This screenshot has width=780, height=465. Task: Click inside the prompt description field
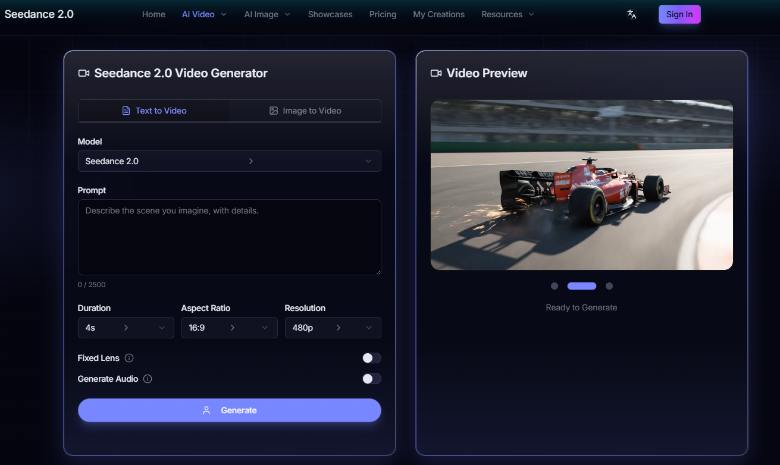(x=229, y=237)
